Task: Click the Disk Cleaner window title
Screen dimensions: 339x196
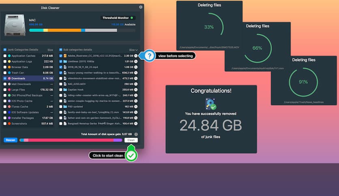Action: tap(50, 8)
